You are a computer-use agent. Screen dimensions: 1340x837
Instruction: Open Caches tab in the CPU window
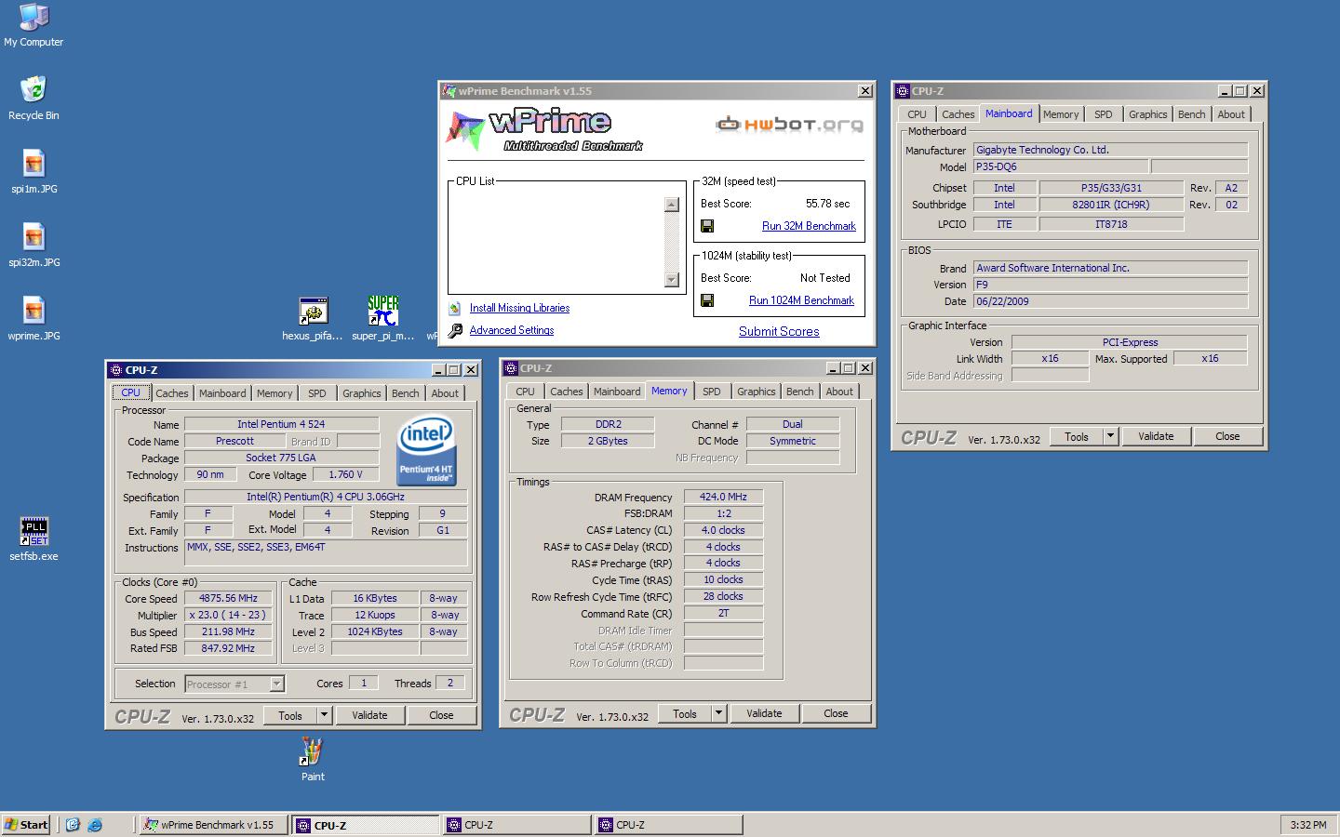click(x=172, y=393)
